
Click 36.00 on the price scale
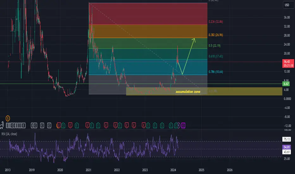[287, 17]
